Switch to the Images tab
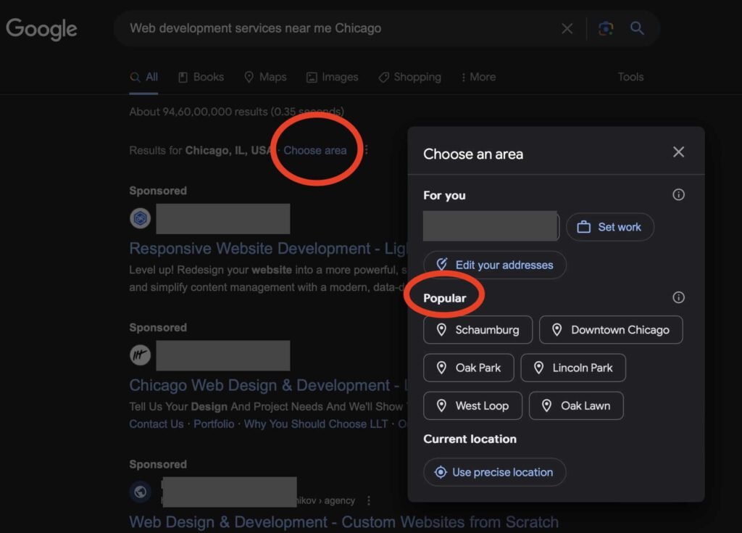 tap(333, 77)
